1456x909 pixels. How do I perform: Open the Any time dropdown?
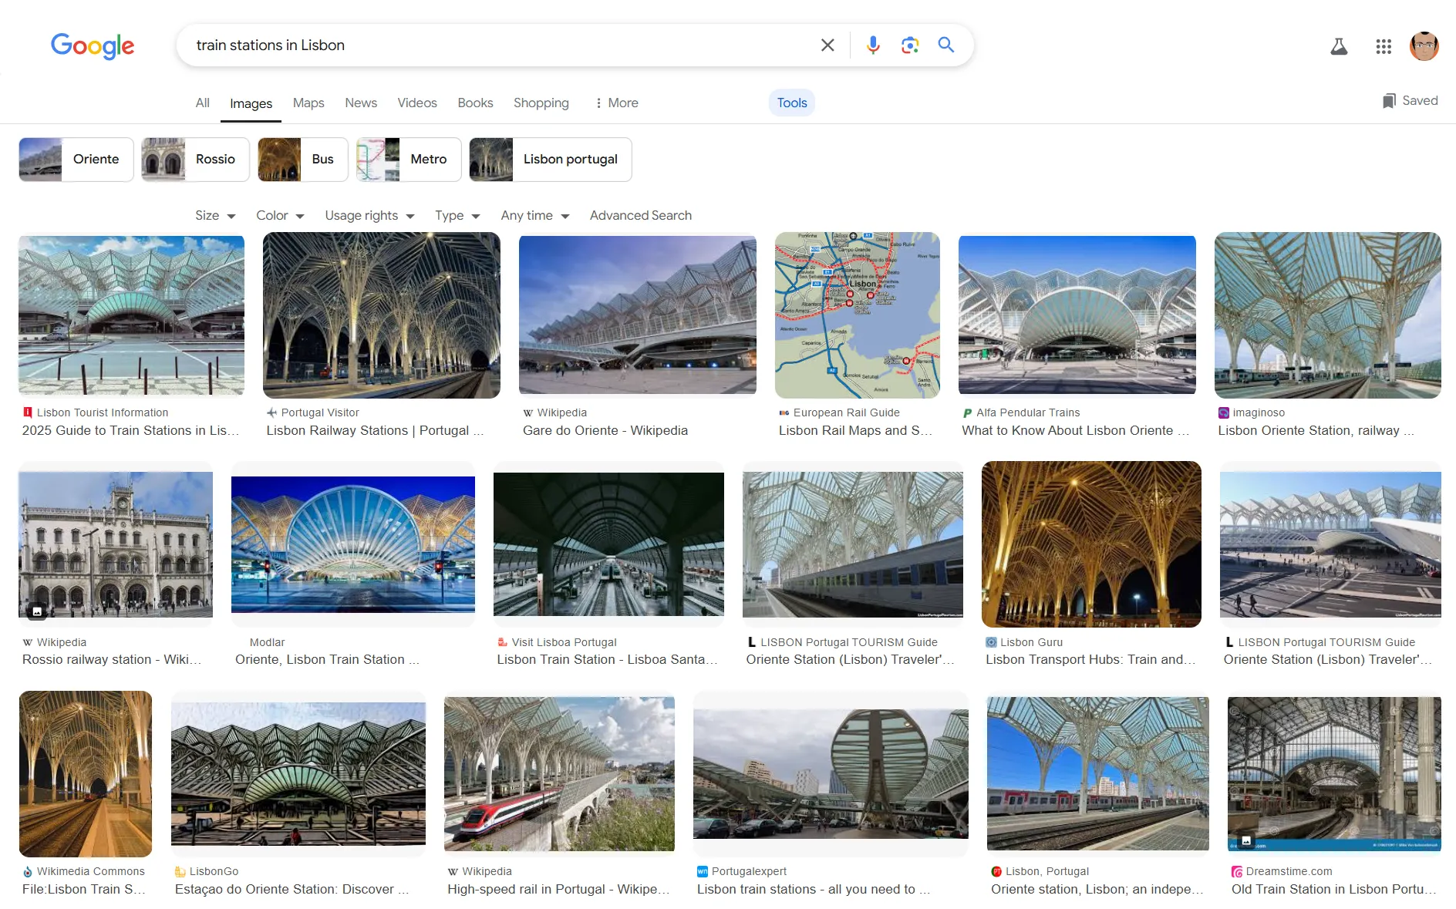click(x=534, y=216)
